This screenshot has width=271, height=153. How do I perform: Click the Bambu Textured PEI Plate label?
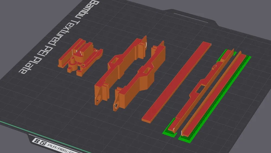pyautogui.click(x=59, y=37)
